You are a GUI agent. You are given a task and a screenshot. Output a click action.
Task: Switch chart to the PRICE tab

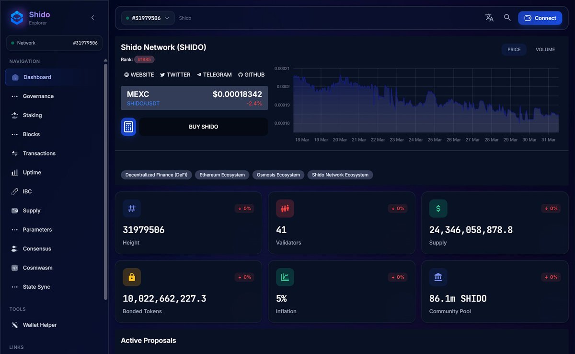tap(514, 49)
